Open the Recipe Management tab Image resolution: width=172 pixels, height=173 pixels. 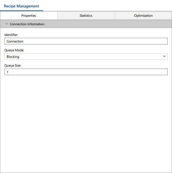tap(21, 6)
